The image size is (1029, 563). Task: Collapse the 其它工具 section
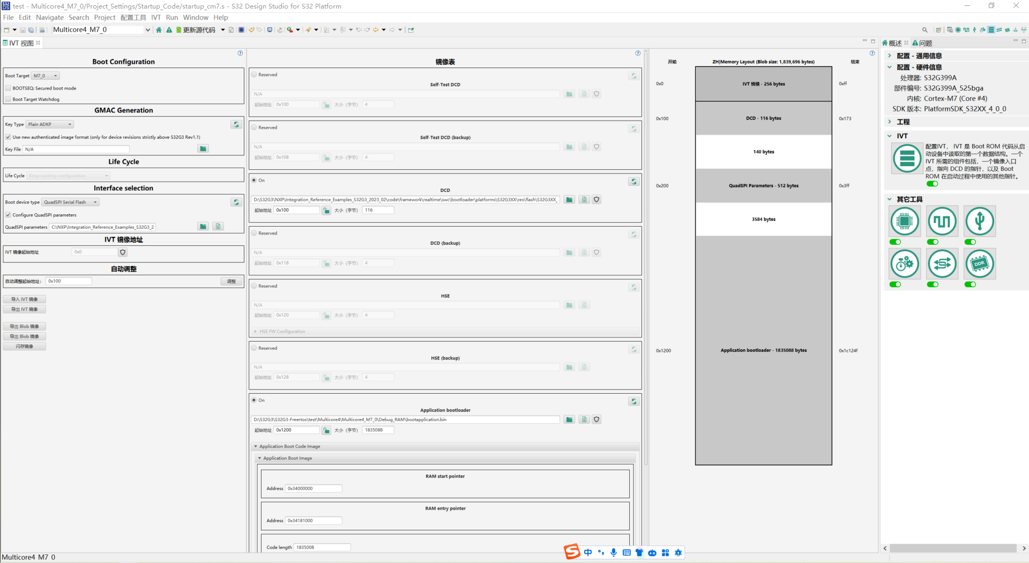point(890,199)
